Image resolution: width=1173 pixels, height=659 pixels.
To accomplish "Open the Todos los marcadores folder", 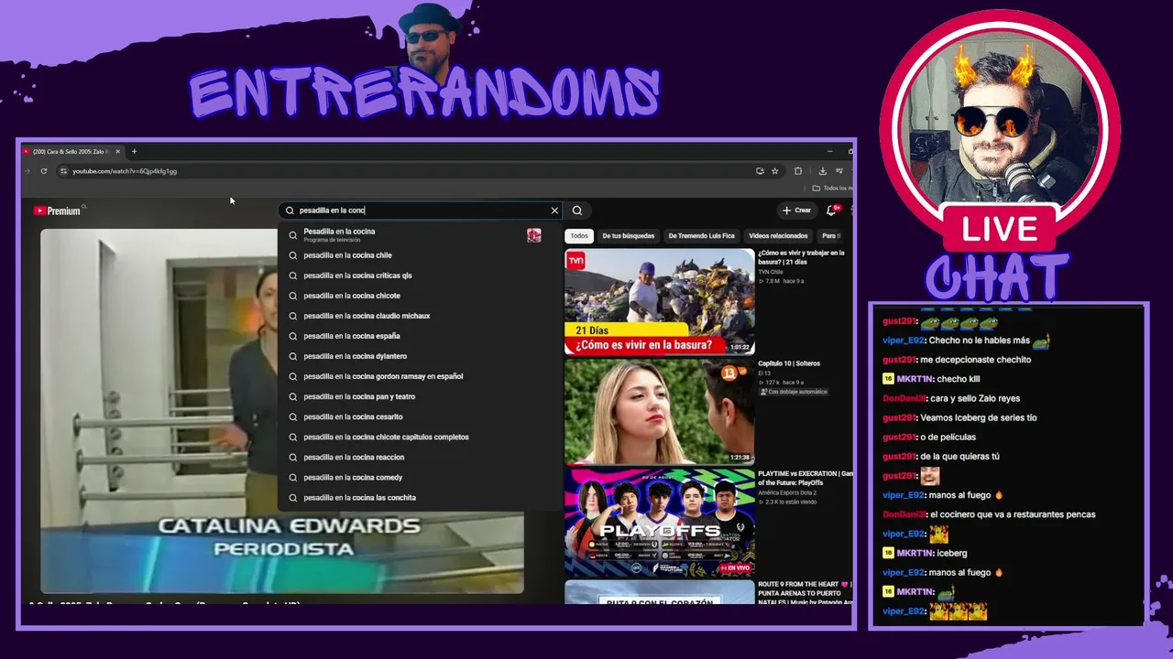I will (832, 188).
